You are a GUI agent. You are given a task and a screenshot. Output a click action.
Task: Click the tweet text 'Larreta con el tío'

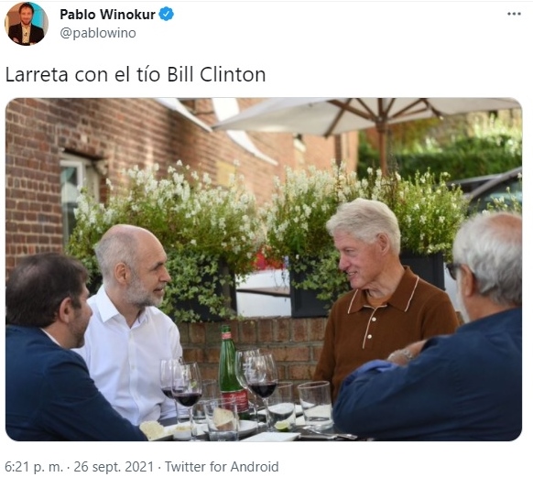[x=82, y=74]
